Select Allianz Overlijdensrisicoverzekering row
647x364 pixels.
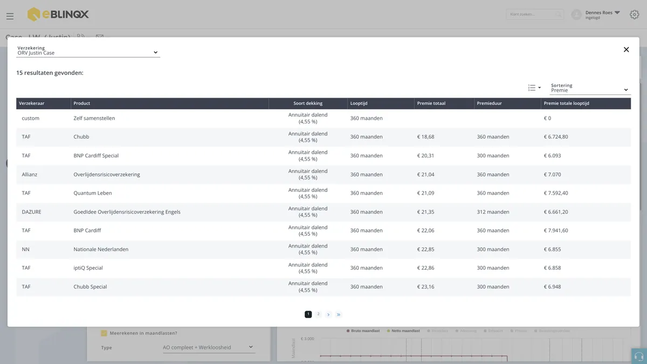[x=323, y=175]
